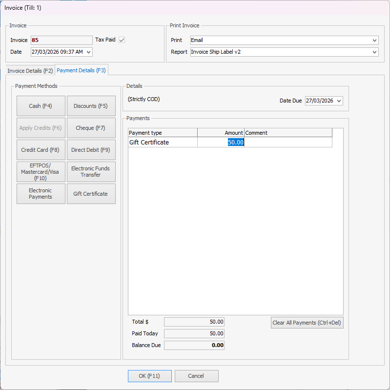
Task: Select the Electronic Payments method button
Action: coord(41,194)
